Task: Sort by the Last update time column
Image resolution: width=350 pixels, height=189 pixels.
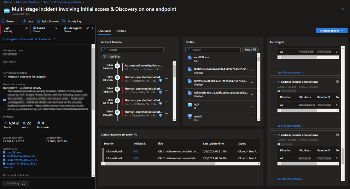Action: click(213, 144)
